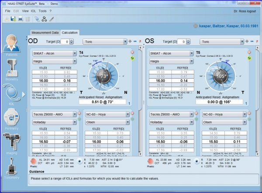The height and width of the screenshot is (193, 262).
Task: Select OS Olsen row IOL 15.50
Action: [224, 142]
